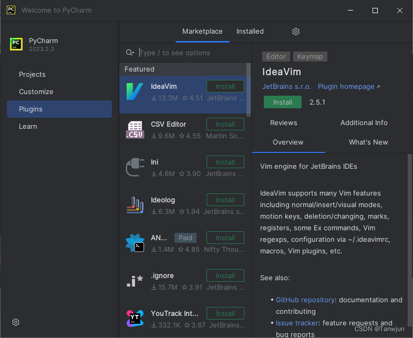This screenshot has width=413, height=338.
Task: Click the PC icon in title bar
Action: [x=11, y=11]
